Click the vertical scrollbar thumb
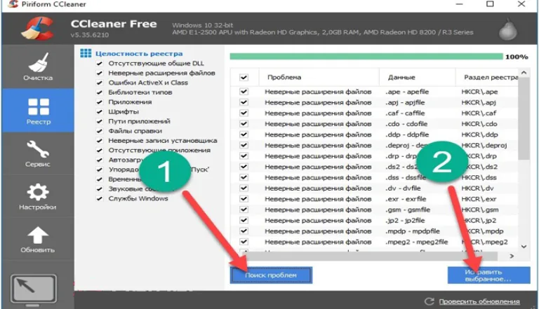539x309 pixels. pyautogui.click(x=524, y=118)
